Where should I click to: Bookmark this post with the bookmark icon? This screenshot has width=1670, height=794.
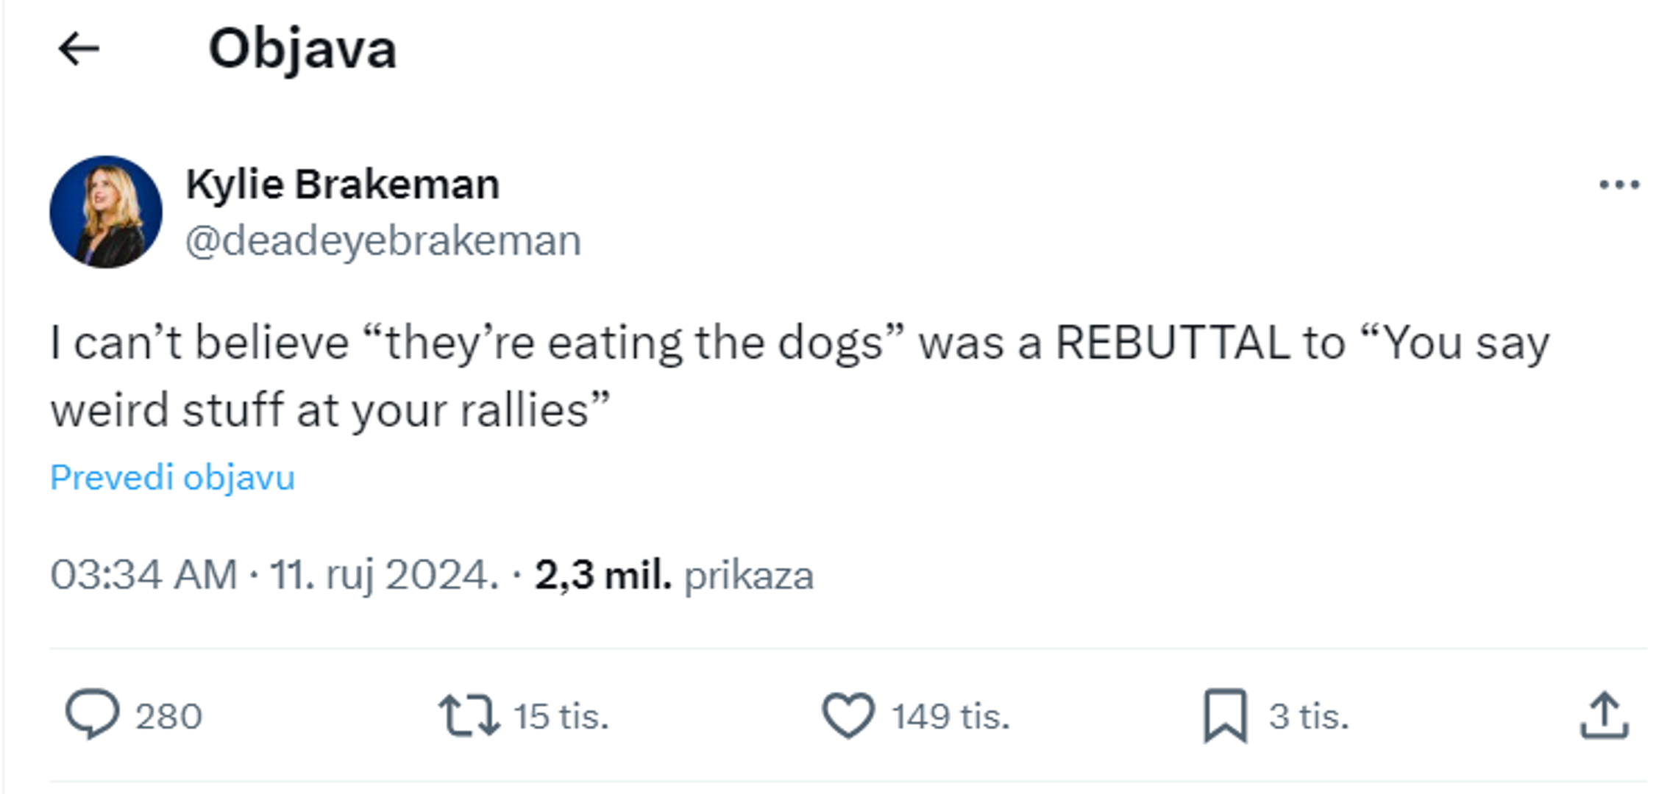pyautogui.click(x=1225, y=715)
